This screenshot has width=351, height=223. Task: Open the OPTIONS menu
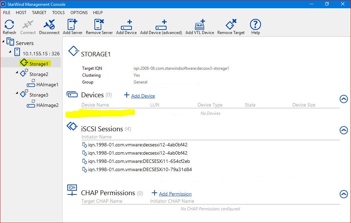79,12
